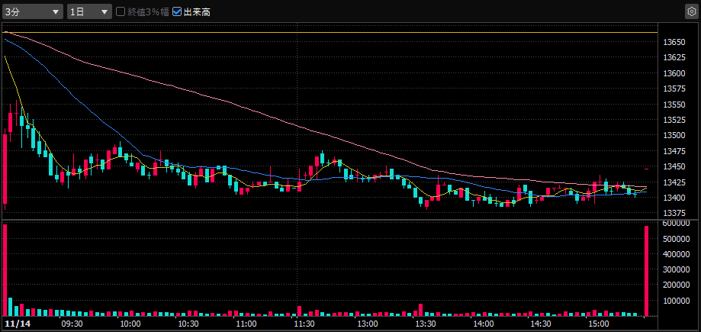Viewport: 701px width, 332px height.
Task: Open the 3分 interval dropdown
Action: 33,12
